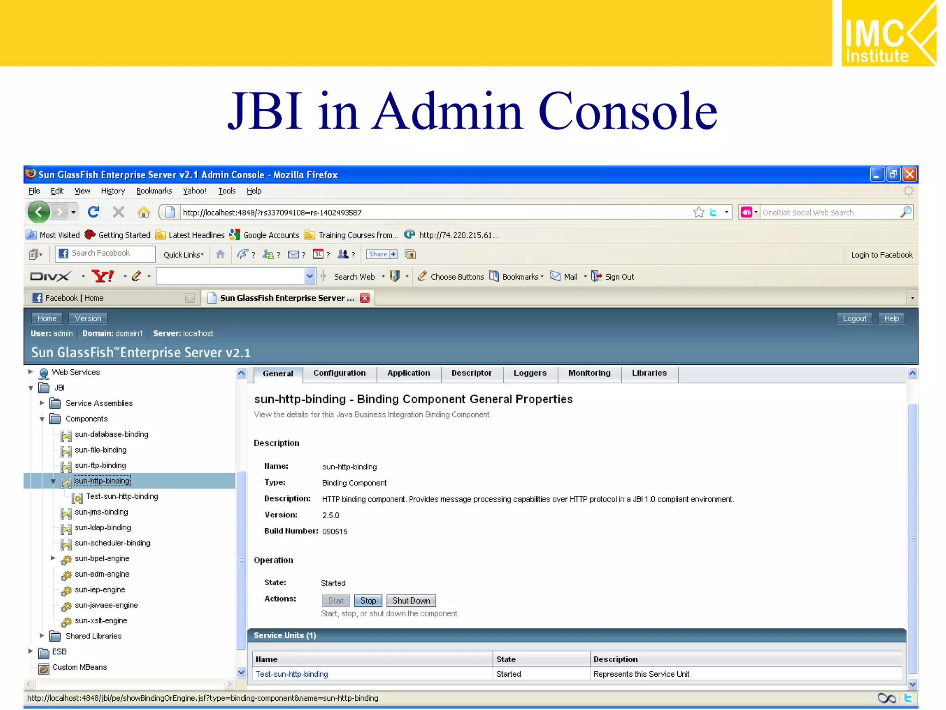Open the Tools menu
946x710 pixels.
click(x=227, y=191)
